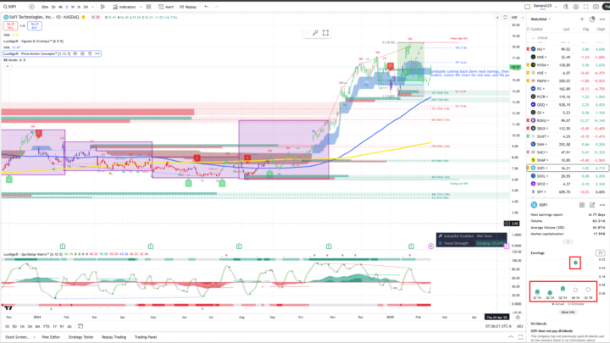Open the go to date calendar icon

pos(80,326)
